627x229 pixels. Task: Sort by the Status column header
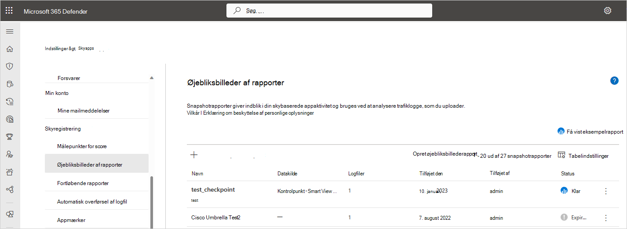568,174
